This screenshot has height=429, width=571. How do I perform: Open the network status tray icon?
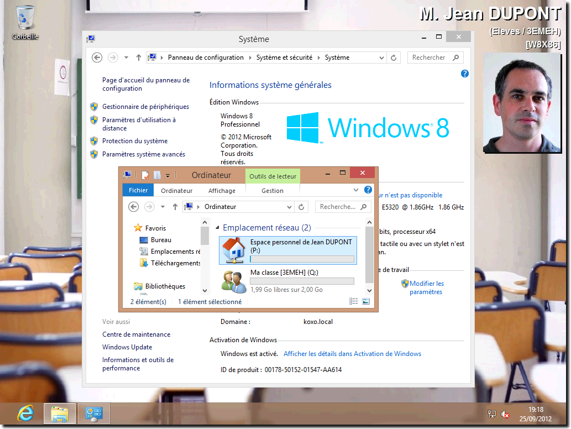491,414
